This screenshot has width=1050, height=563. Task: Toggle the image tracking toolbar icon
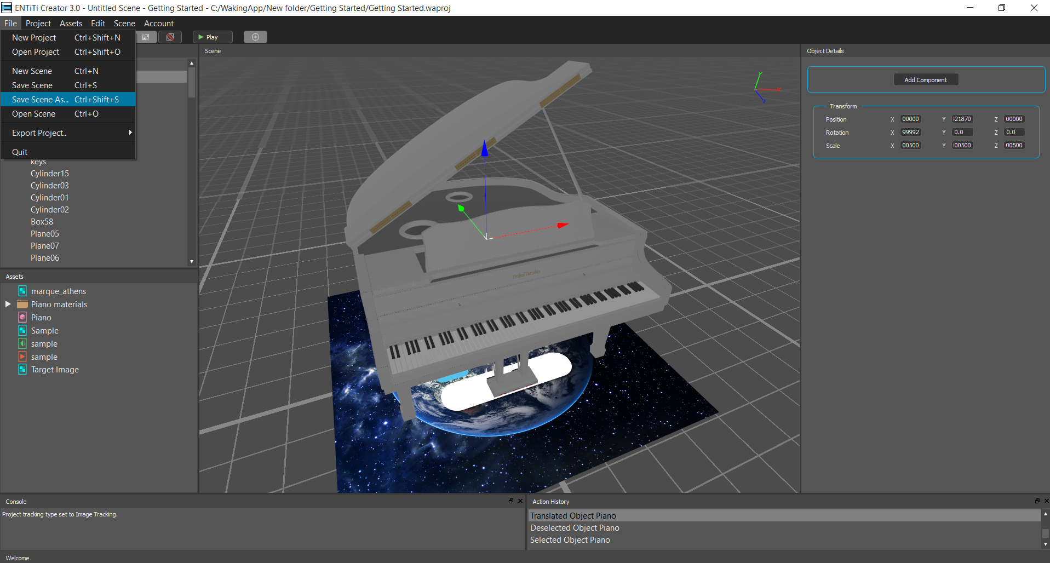pos(146,37)
